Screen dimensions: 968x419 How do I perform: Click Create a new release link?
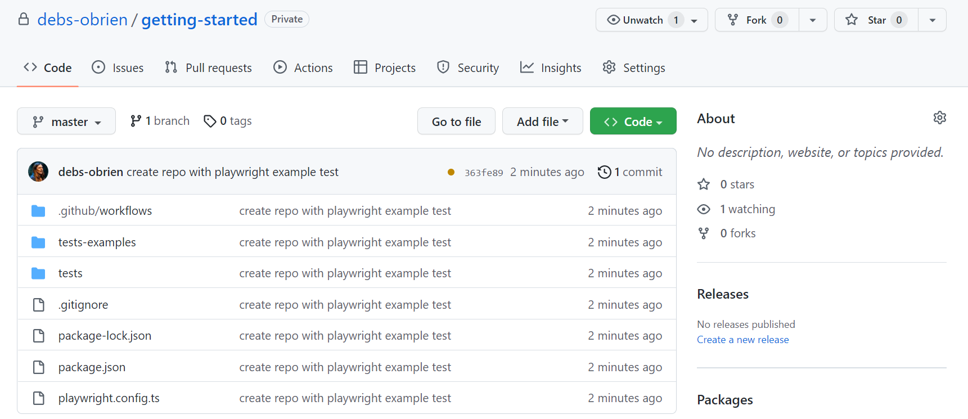pyautogui.click(x=742, y=340)
